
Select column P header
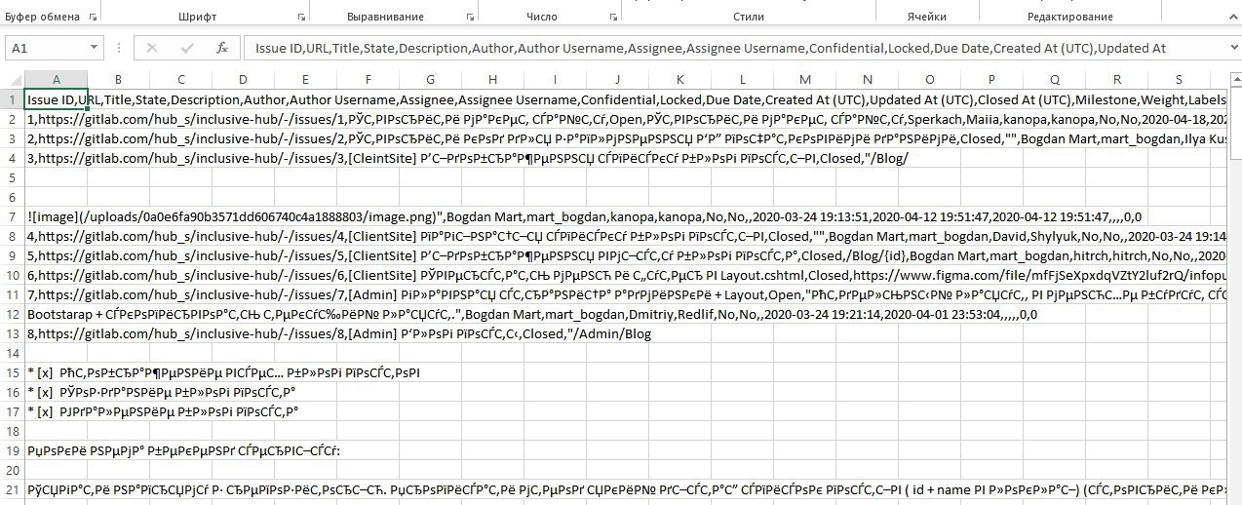(991, 80)
